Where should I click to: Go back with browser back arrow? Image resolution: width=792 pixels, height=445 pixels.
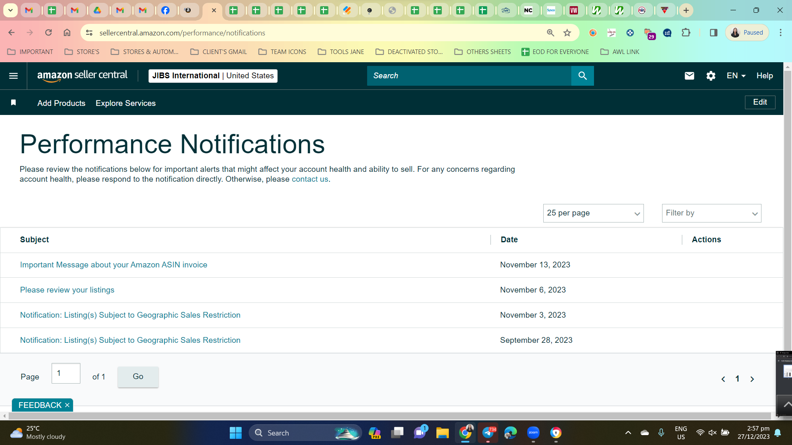12,33
